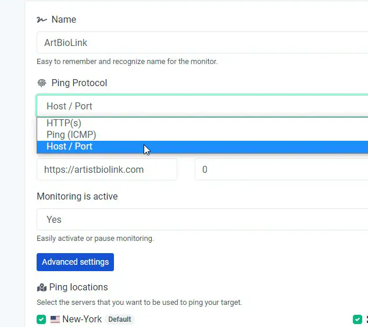Uncheck the New-York ping location checkbox

point(41,319)
